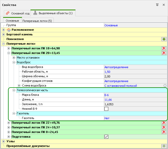The height and width of the screenshot is (149, 168).
Task: Collapse the Телескопическая часть section
Action: [x=14, y=90]
